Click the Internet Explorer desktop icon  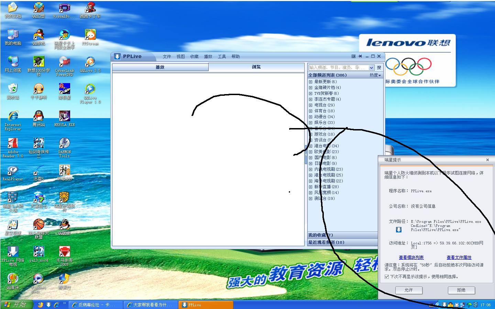[x=13, y=121]
